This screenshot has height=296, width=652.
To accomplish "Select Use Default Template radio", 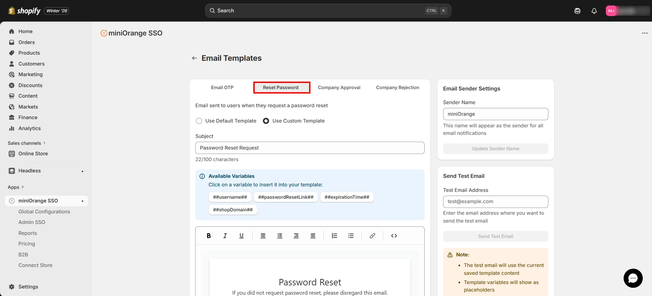I will [x=199, y=121].
